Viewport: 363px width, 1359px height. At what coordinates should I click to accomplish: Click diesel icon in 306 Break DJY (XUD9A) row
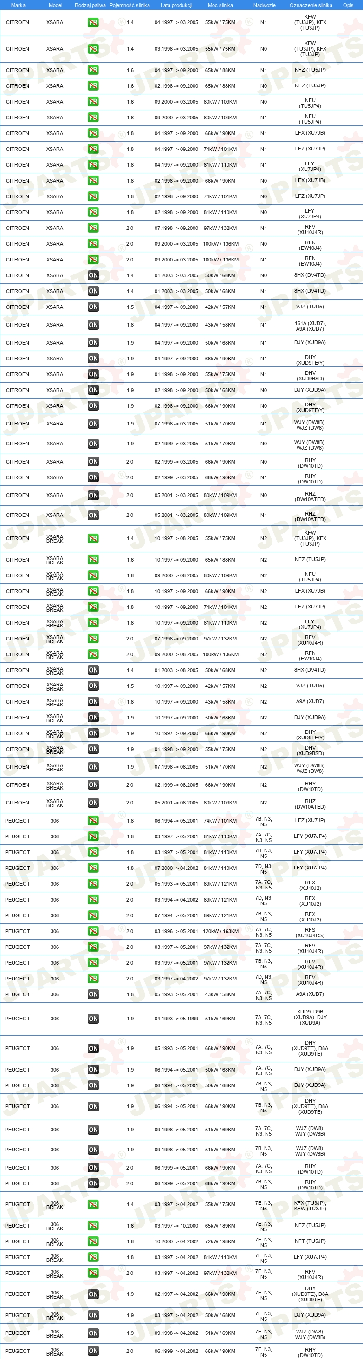(x=93, y=1316)
